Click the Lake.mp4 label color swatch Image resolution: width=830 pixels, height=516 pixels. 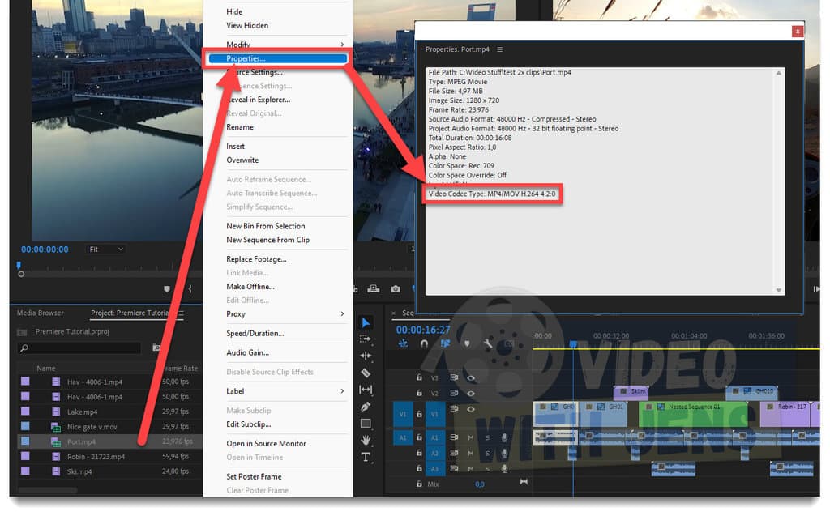(x=25, y=412)
